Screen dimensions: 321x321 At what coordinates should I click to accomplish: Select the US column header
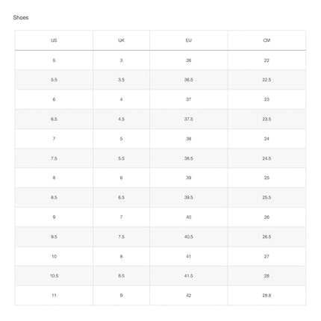pyautogui.click(x=54, y=40)
